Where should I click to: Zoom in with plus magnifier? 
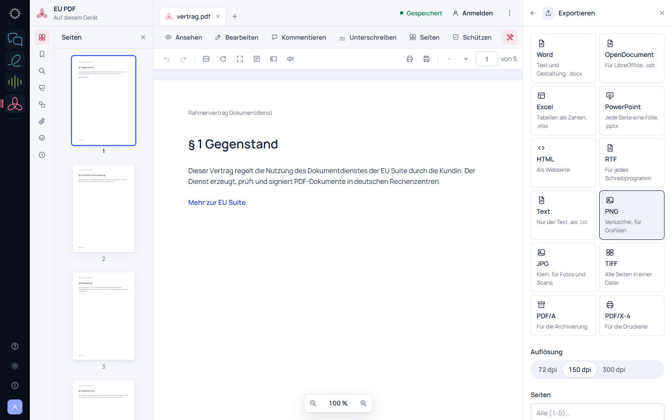pyautogui.click(x=364, y=403)
